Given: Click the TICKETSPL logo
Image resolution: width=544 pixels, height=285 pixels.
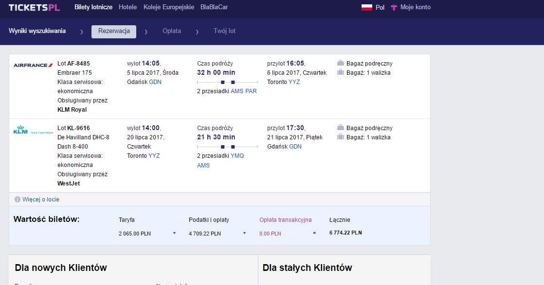Looking at the screenshot, I should (x=34, y=7).
